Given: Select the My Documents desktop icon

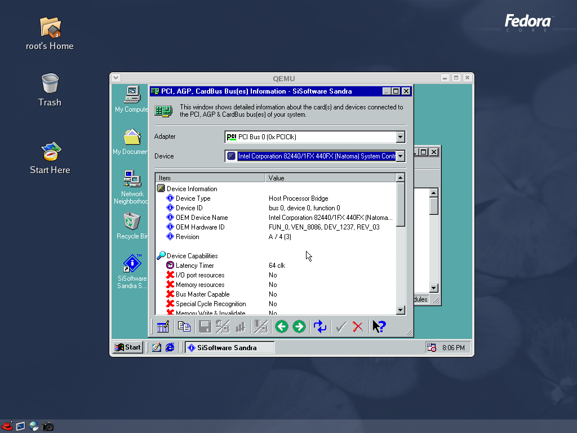Looking at the screenshot, I should point(131,142).
